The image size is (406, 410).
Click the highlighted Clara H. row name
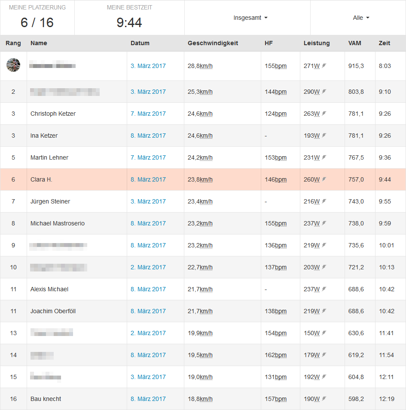pos(41,179)
